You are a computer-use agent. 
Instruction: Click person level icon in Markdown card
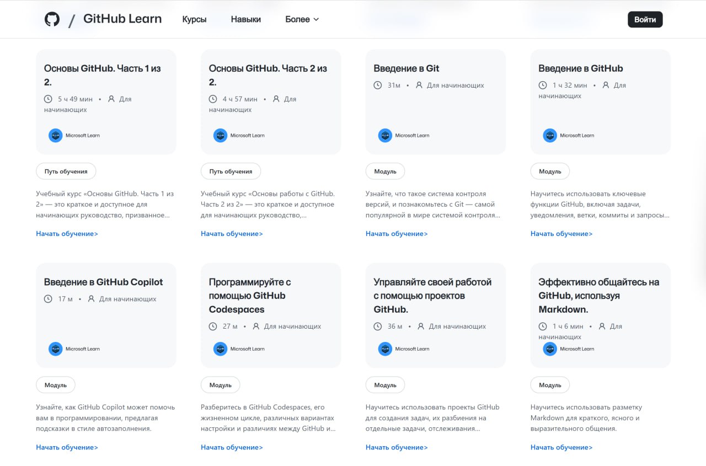602,326
